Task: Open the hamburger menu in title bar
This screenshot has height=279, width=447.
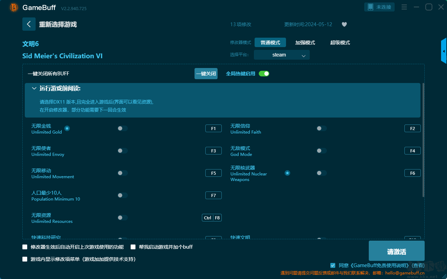Action: pyautogui.click(x=404, y=7)
